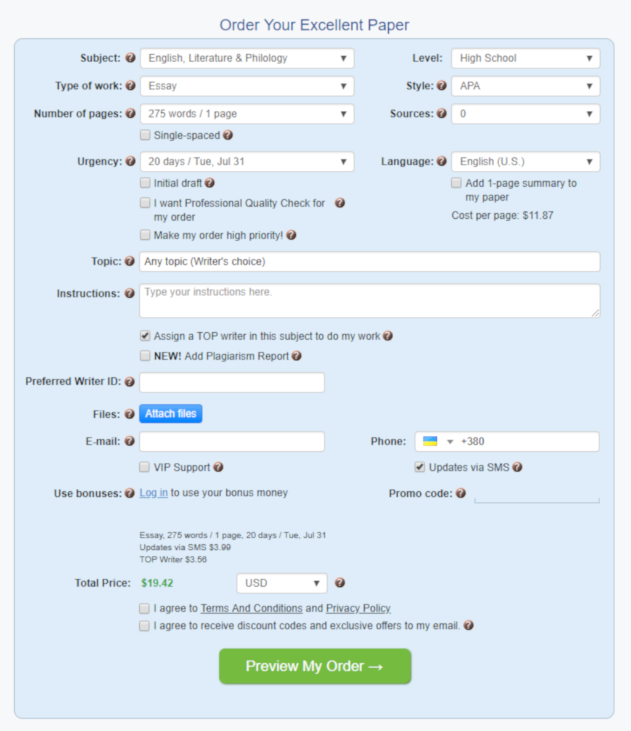This screenshot has width=631, height=731.
Task: Click the help icon beside Updates via SMS
Action: pyautogui.click(x=517, y=467)
